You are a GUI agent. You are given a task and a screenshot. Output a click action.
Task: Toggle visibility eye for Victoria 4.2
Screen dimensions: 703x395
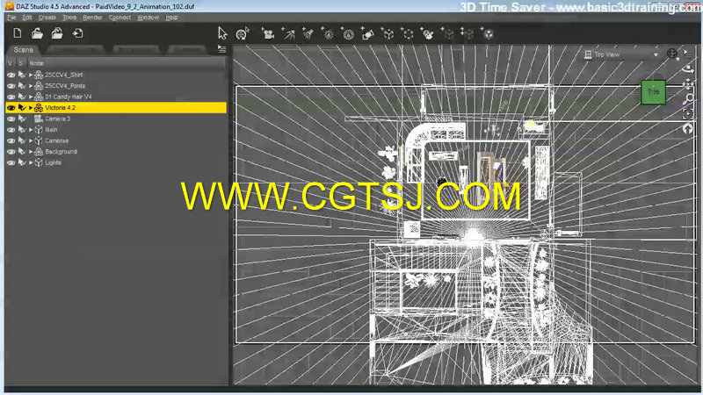[11, 108]
